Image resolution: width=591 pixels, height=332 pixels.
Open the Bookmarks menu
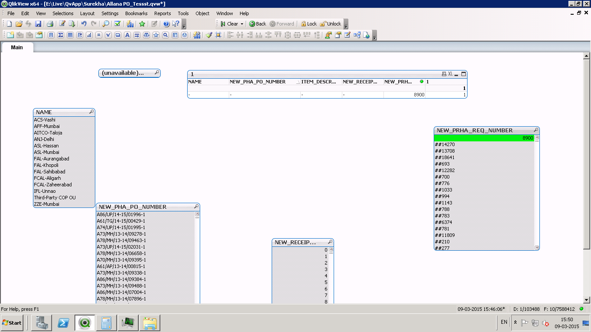136,13
